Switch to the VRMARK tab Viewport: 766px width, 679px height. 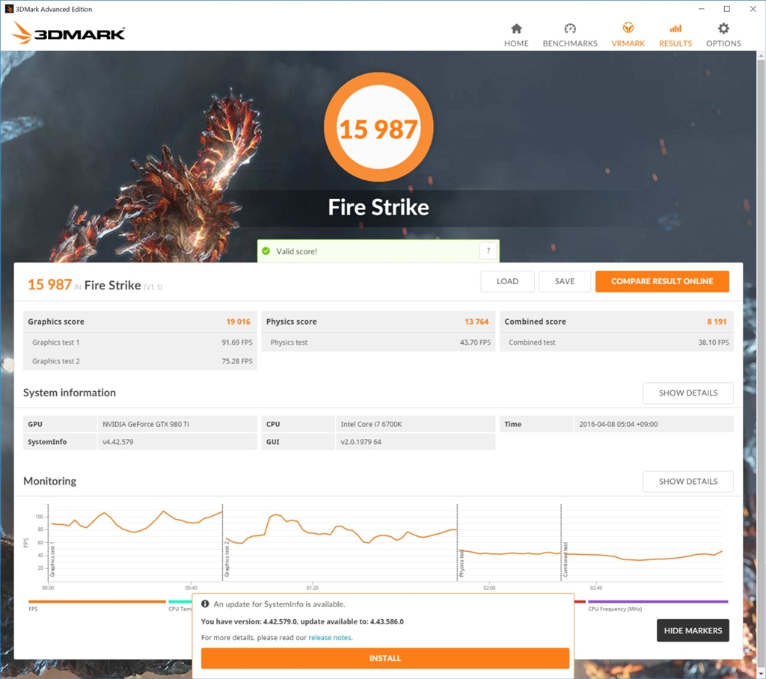pos(628,35)
